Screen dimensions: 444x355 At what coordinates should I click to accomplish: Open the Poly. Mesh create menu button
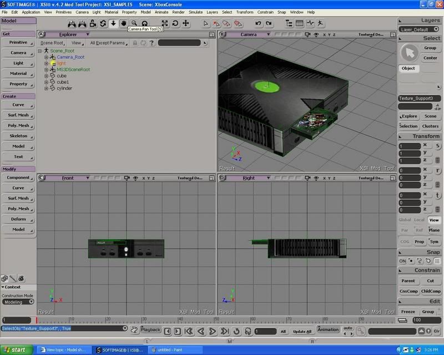18,126
